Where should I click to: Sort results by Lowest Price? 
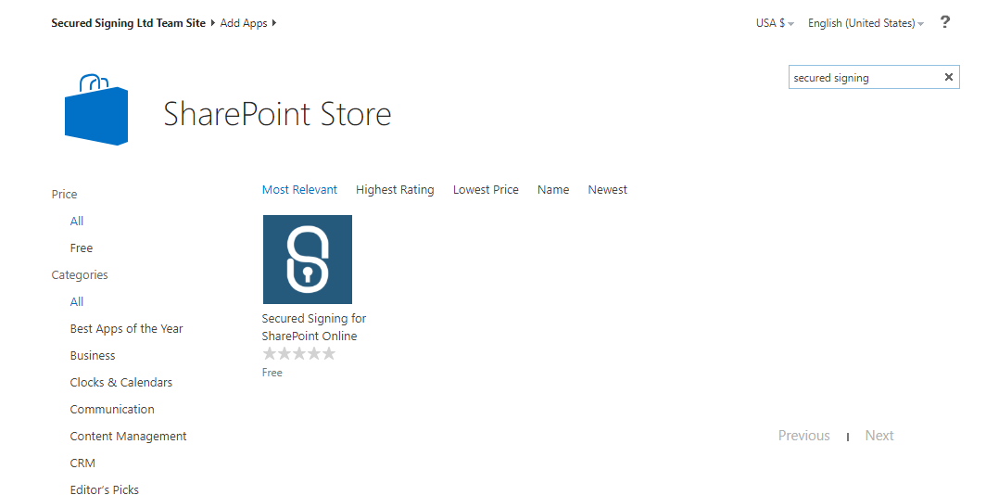[486, 190]
